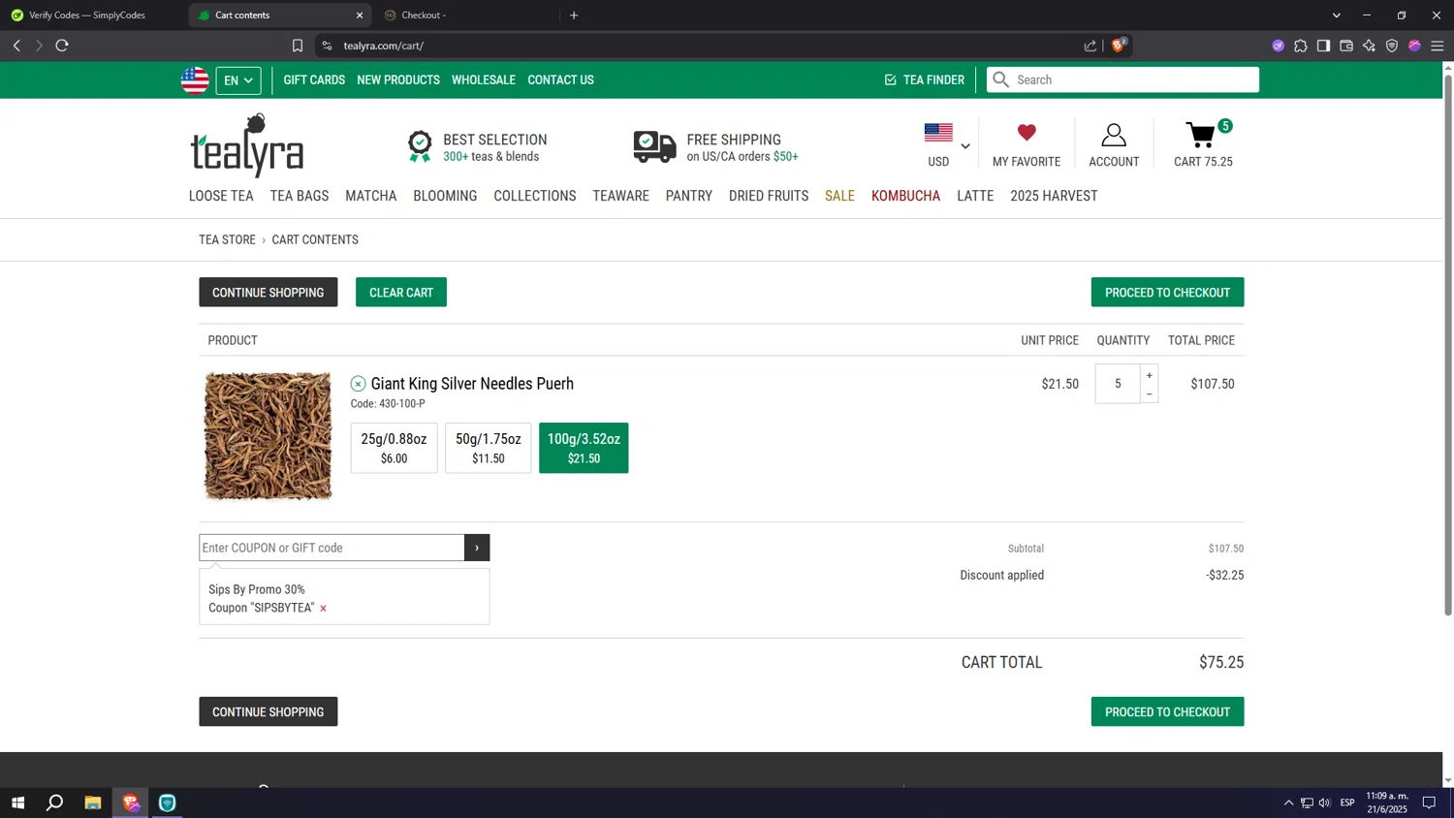Open Blooming menu
The image size is (1454, 818).
[x=445, y=196]
